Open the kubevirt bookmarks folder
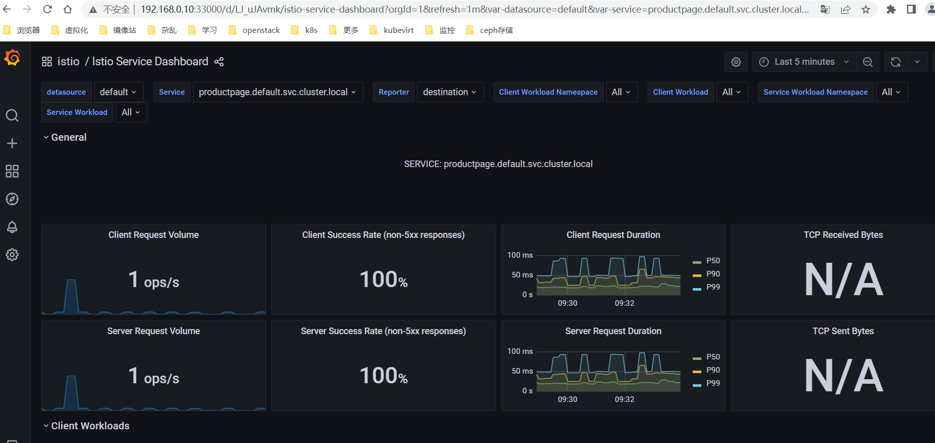 [x=398, y=30]
